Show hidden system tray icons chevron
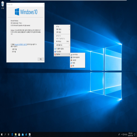The width and height of the screenshot is (137, 137). (x=122, y=135)
